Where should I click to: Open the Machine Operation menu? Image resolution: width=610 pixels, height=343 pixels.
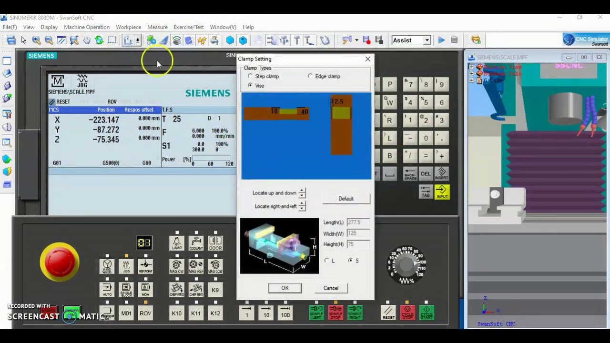pyautogui.click(x=87, y=27)
